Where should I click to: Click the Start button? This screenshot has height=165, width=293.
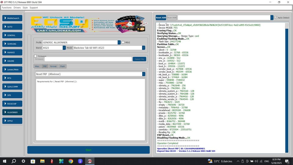click(89, 150)
